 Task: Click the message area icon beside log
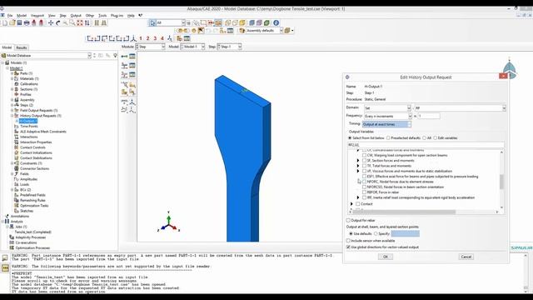[5, 257]
